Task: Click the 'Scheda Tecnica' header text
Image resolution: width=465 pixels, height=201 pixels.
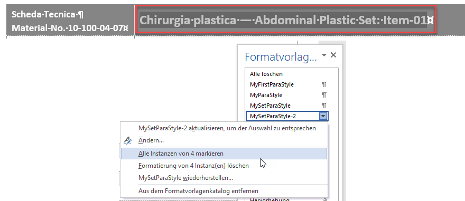Action: tap(48, 14)
